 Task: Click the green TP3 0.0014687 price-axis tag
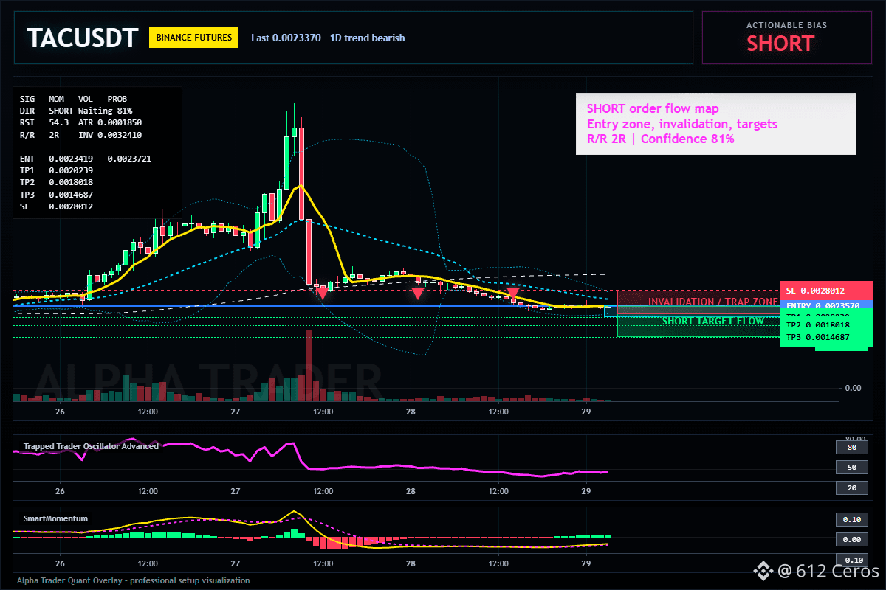[826, 338]
